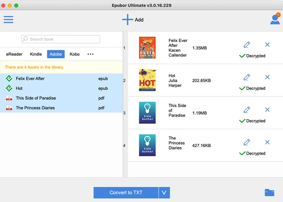
Task: Click the Add plus icon
Action: pos(128,20)
